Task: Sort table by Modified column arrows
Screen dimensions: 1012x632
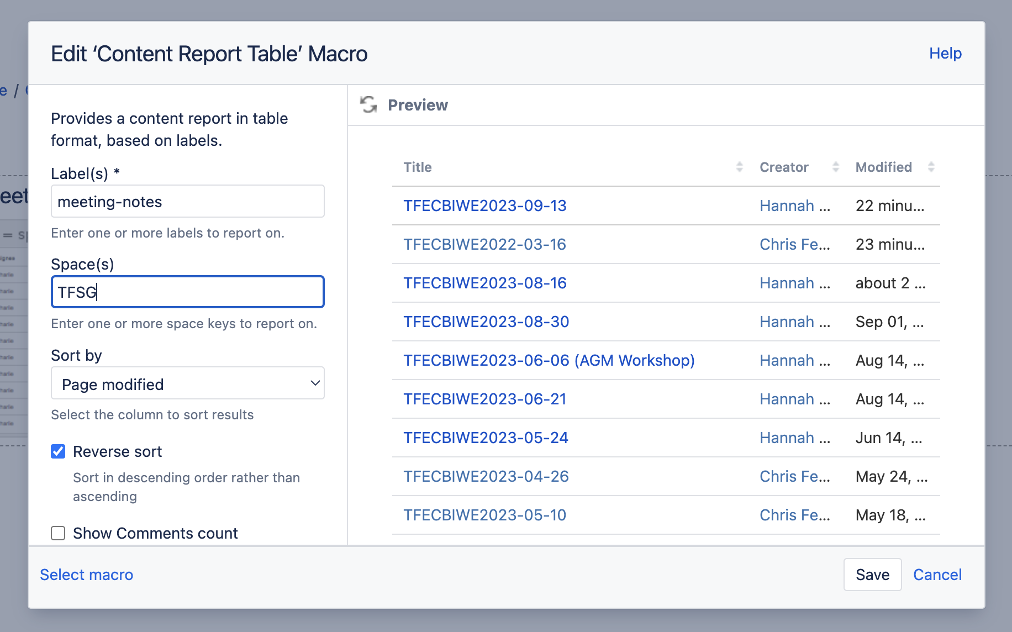Action: (x=931, y=167)
